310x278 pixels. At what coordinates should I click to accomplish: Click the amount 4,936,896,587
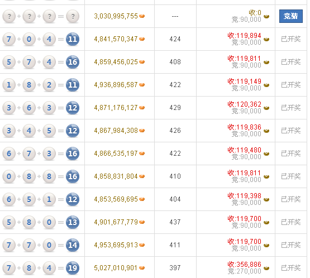[x=116, y=85]
